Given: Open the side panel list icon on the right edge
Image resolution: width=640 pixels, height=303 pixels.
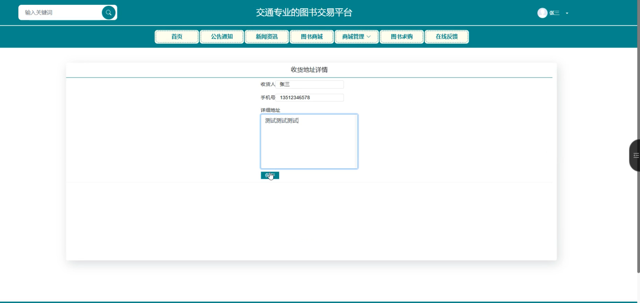Looking at the screenshot, I should pos(636,155).
